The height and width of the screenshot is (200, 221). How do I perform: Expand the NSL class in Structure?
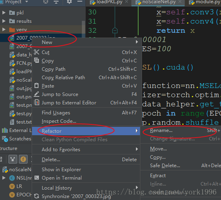(4, 178)
